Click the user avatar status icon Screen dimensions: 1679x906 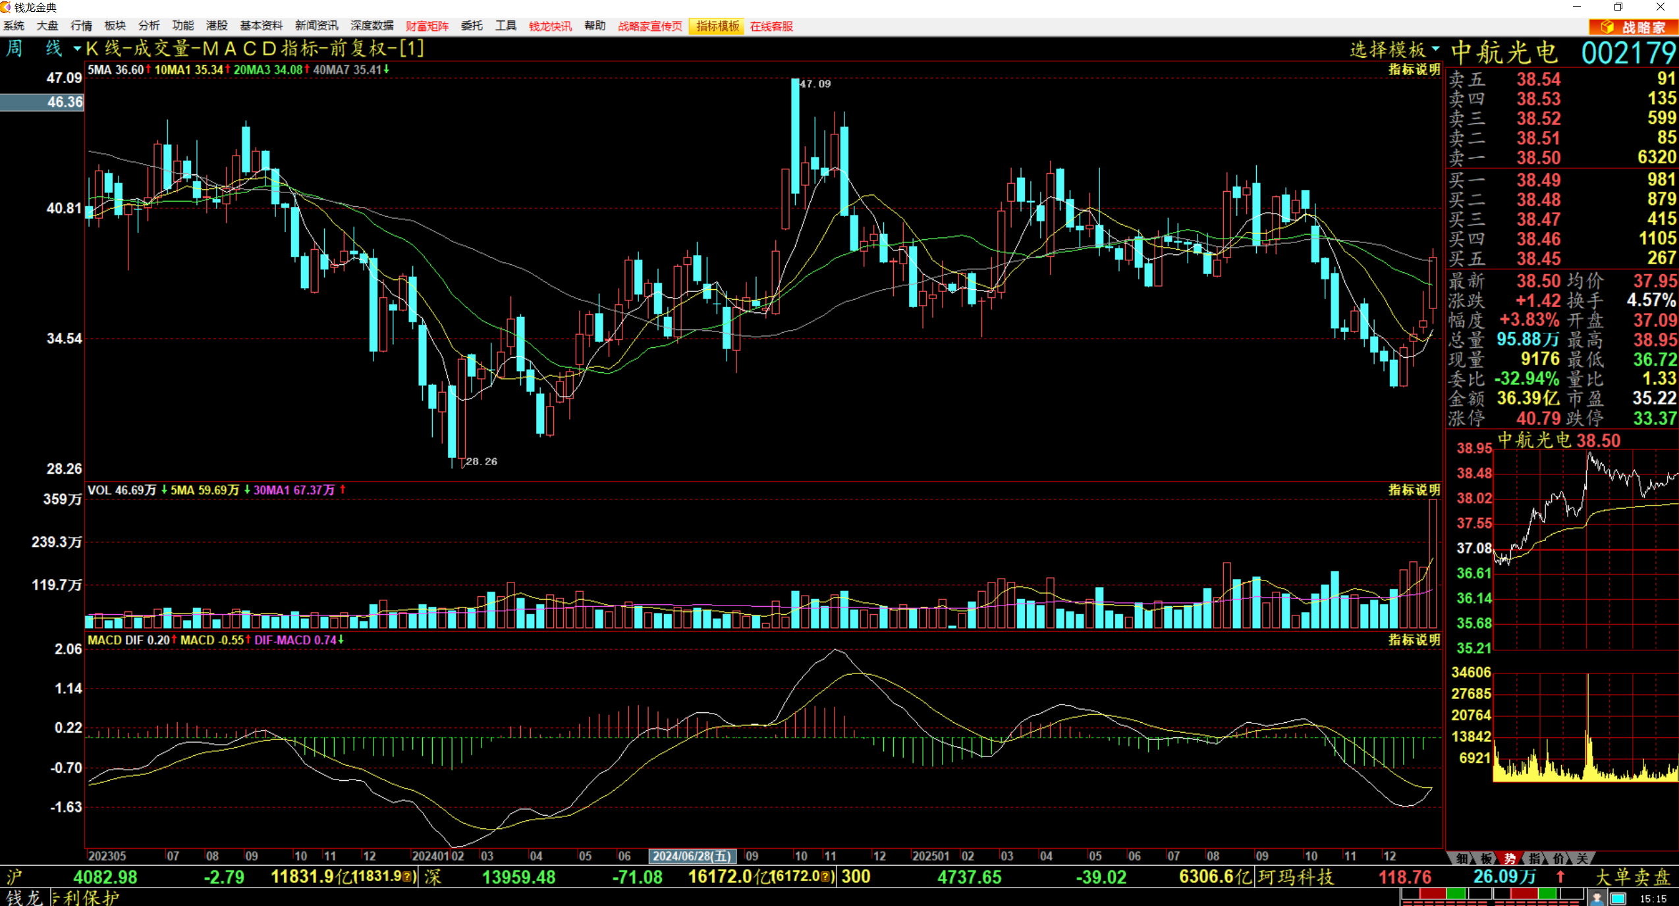tap(1597, 898)
